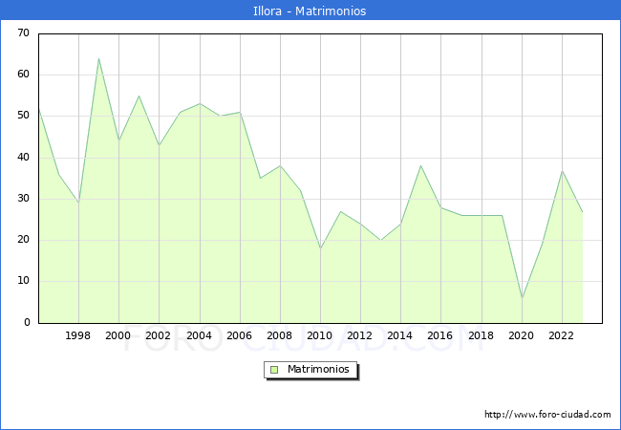Screen dimensions: 621x430
Task: Select the 2002 x-axis label
Action: pyautogui.click(x=158, y=335)
